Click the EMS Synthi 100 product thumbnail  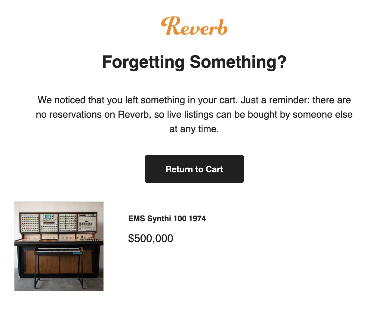point(59,246)
